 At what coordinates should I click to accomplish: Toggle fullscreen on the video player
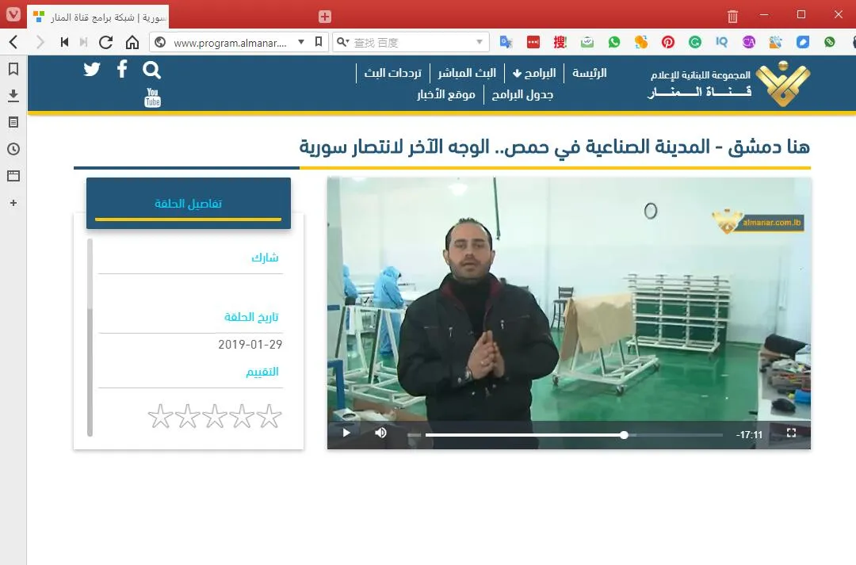[x=790, y=433]
